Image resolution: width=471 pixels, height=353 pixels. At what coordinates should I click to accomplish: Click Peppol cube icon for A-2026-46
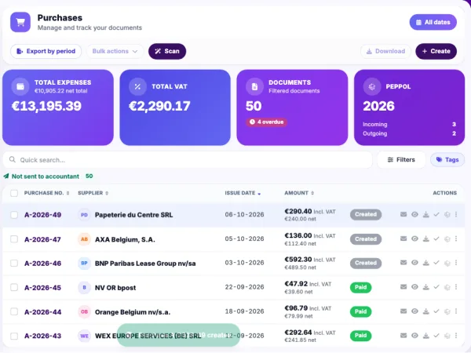coord(447,264)
